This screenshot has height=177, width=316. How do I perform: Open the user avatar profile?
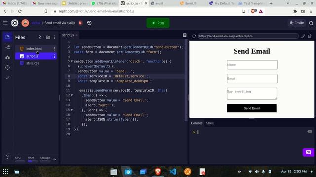[x=25, y=23]
